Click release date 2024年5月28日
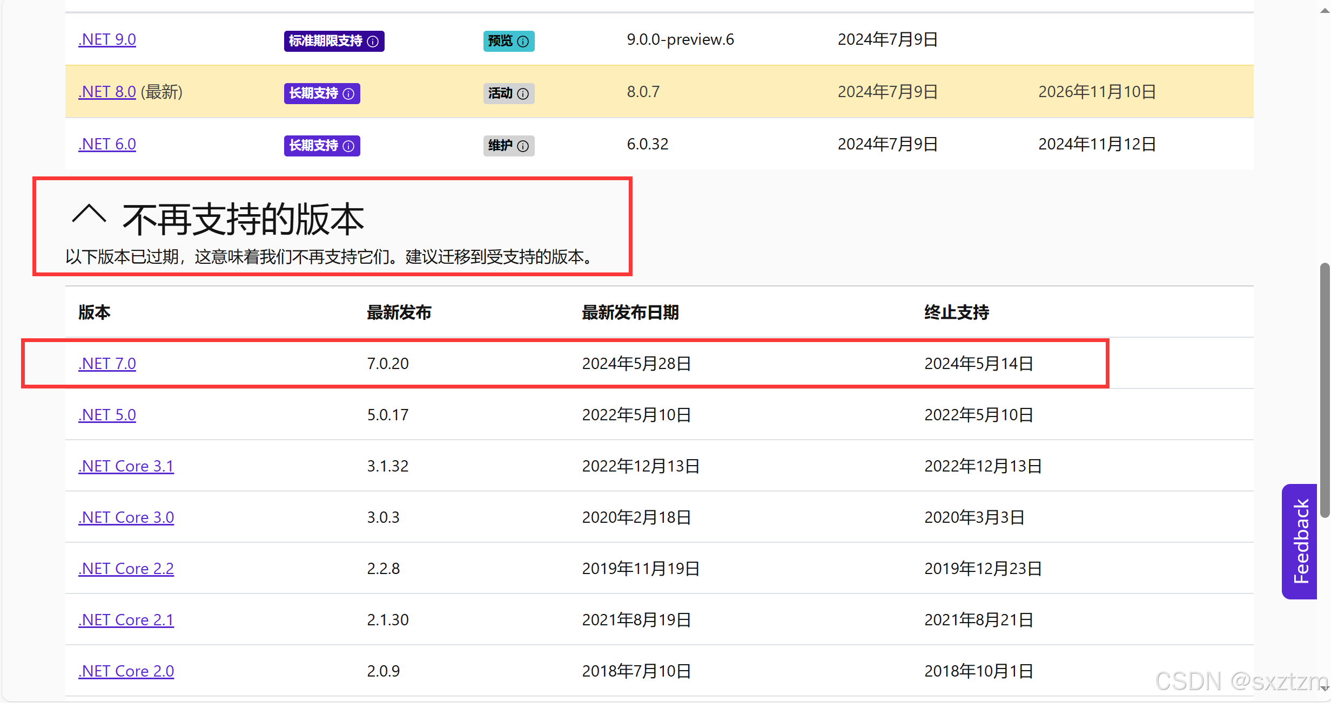Screen dimensions: 1331x703 pos(636,364)
